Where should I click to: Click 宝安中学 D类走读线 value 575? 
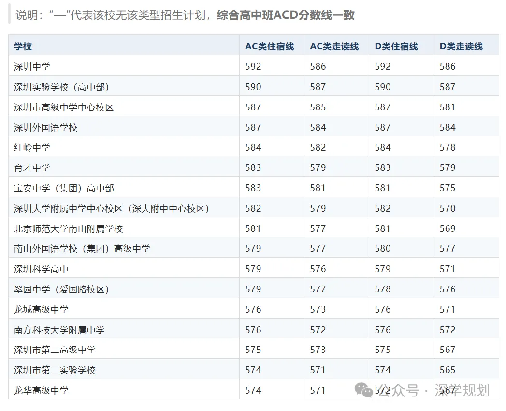(448, 188)
